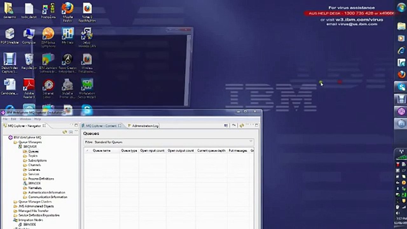Open the Edit menu
Image resolution: width=407 pixels, height=229 pixels.
[13, 119]
